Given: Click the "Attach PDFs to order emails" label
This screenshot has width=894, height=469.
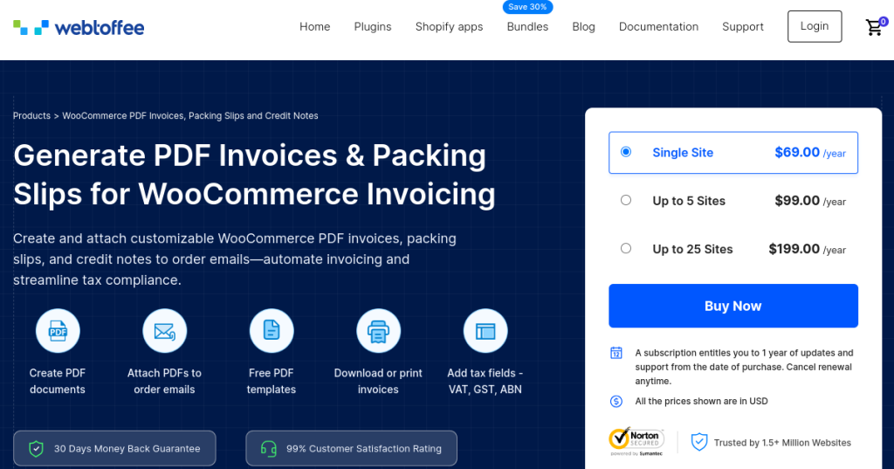Looking at the screenshot, I should (164, 381).
